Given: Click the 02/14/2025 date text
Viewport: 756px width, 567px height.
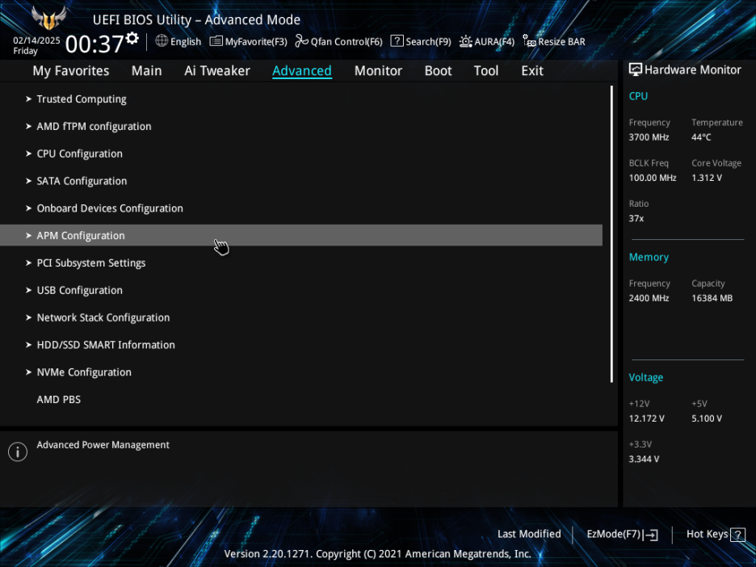Looking at the screenshot, I should coord(36,40).
